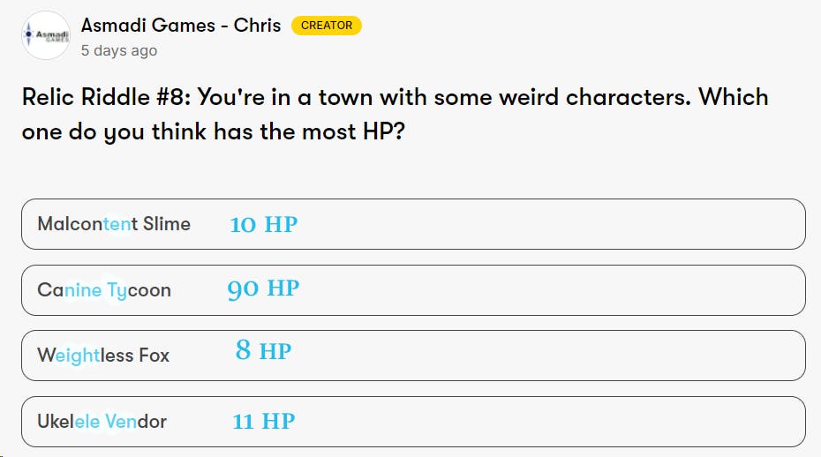Click the yellow CREATOR badge
This screenshot has width=821, height=457.
(x=326, y=26)
